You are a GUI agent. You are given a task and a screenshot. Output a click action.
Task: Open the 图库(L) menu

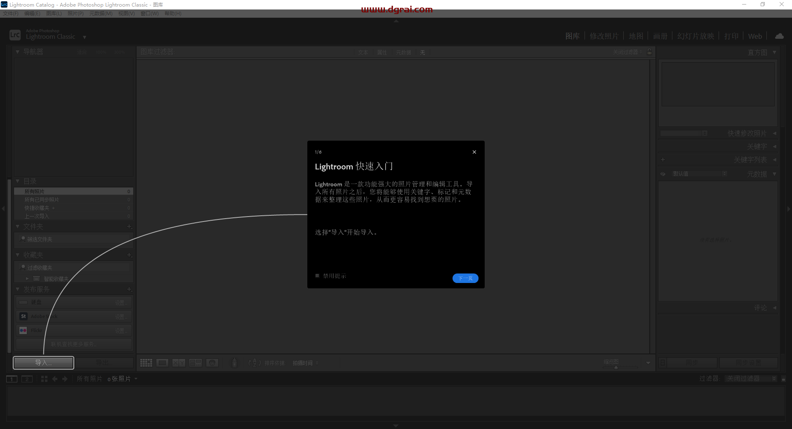[x=54, y=14]
